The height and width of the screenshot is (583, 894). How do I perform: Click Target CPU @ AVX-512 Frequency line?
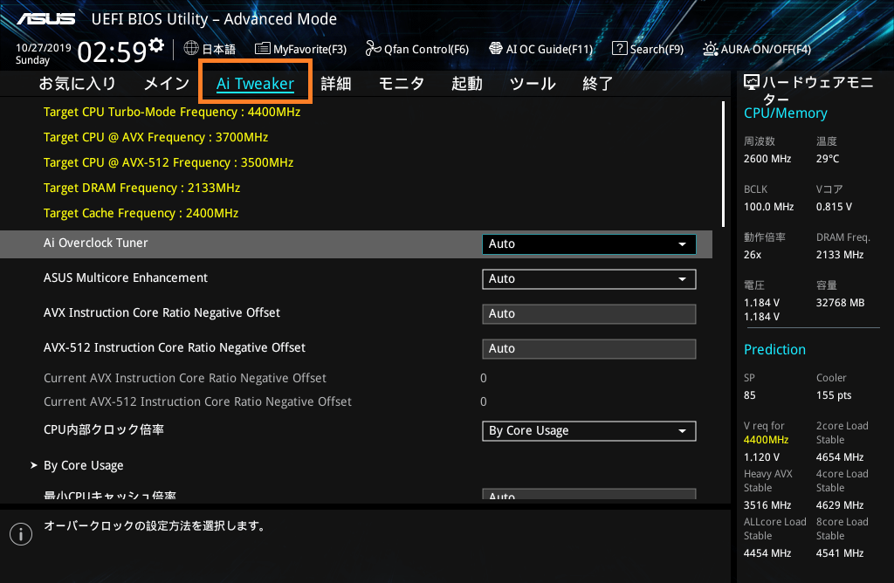[x=168, y=163]
